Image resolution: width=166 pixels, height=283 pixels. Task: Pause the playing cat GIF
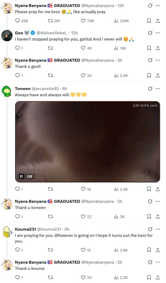[21, 176]
